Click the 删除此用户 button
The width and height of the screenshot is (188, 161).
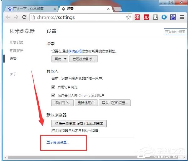click(x=86, y=103)
